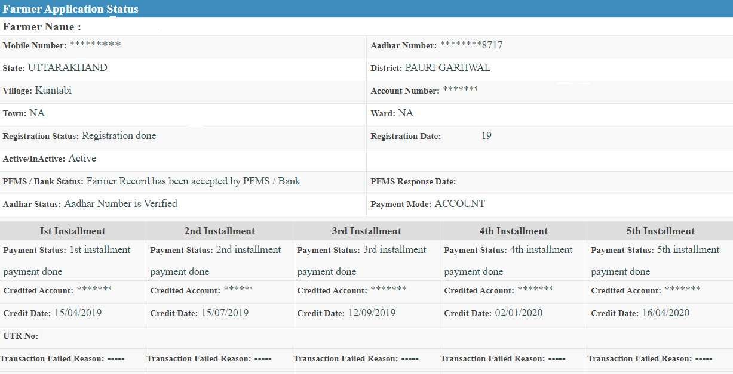Select the 1st Installment column header
The width and height of the screenshot is (733, 374).
coord(72,231)
